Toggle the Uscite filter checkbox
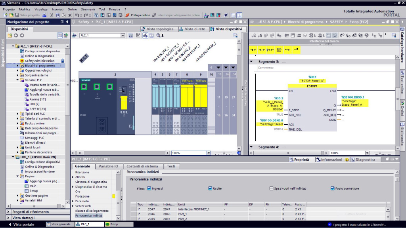This screenshot has width=406, height=228. click(x=210, y=188)
